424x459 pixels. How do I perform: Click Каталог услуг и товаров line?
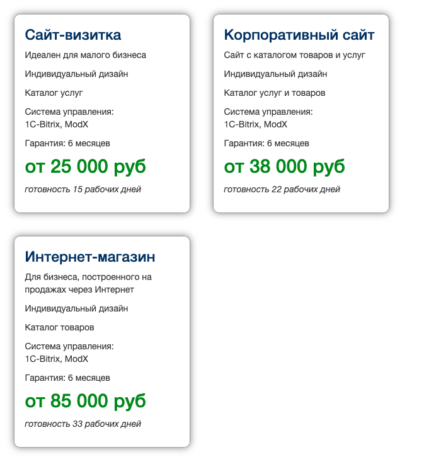(275, 93)
